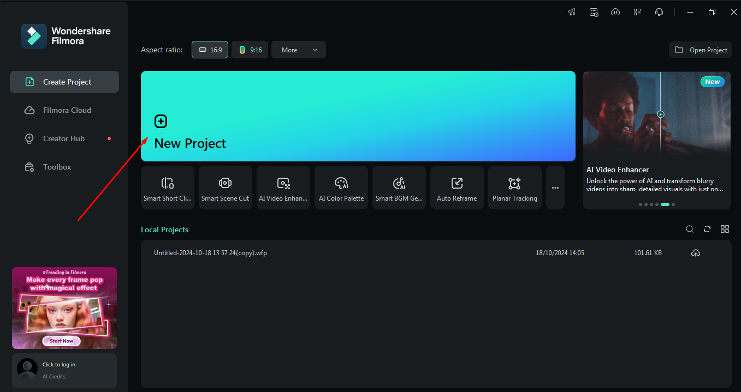Go to Creator Hub in the sidebar
The image size is (741, 392).
64,138
